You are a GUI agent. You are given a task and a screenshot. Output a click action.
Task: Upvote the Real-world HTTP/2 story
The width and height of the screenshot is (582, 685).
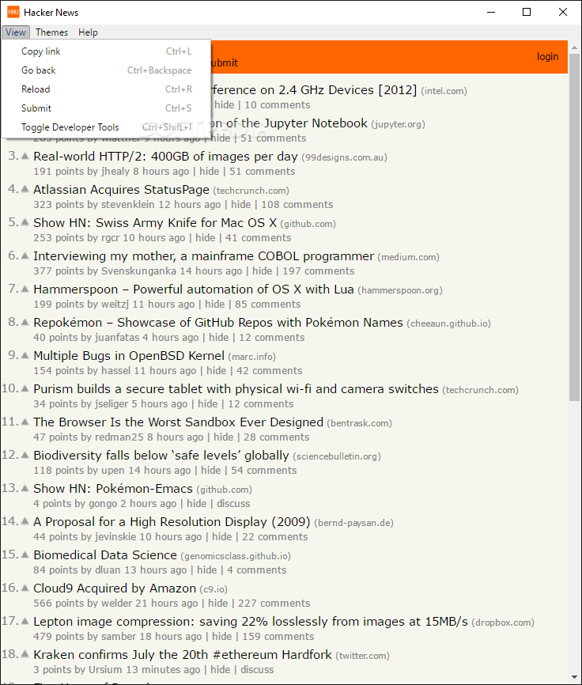pyautogui.click(x=25, y=156)
